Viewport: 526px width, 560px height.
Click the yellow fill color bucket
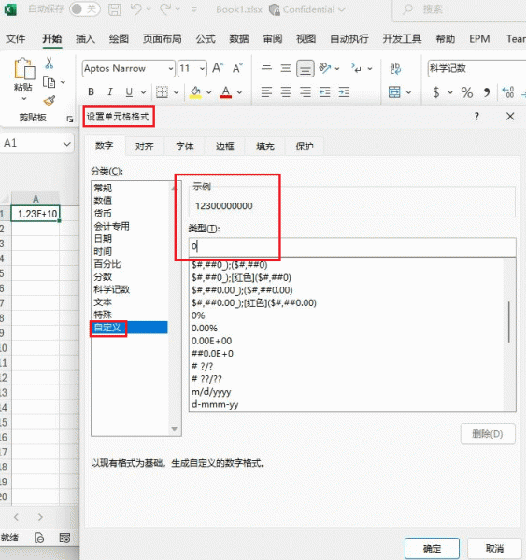(x=195, y=92)
